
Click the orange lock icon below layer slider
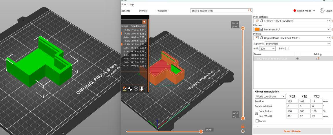tap(243, 126)
